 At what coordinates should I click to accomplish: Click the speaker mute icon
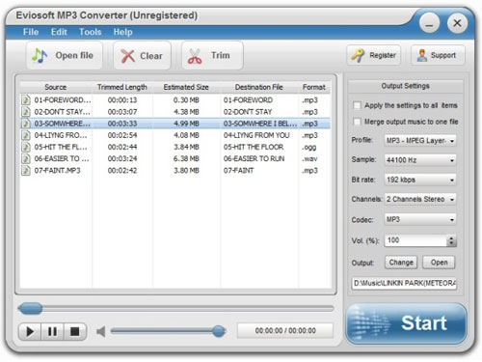100,331
